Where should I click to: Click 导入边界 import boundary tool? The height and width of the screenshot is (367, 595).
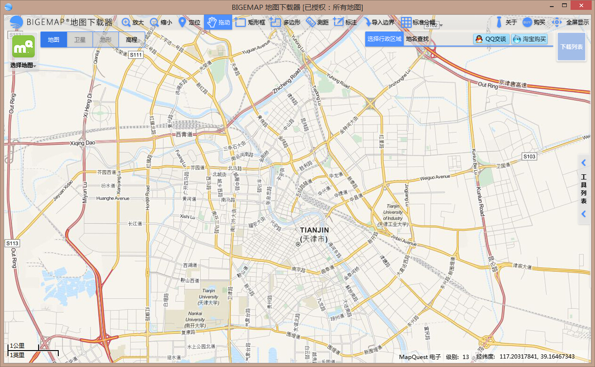(378, 22)
